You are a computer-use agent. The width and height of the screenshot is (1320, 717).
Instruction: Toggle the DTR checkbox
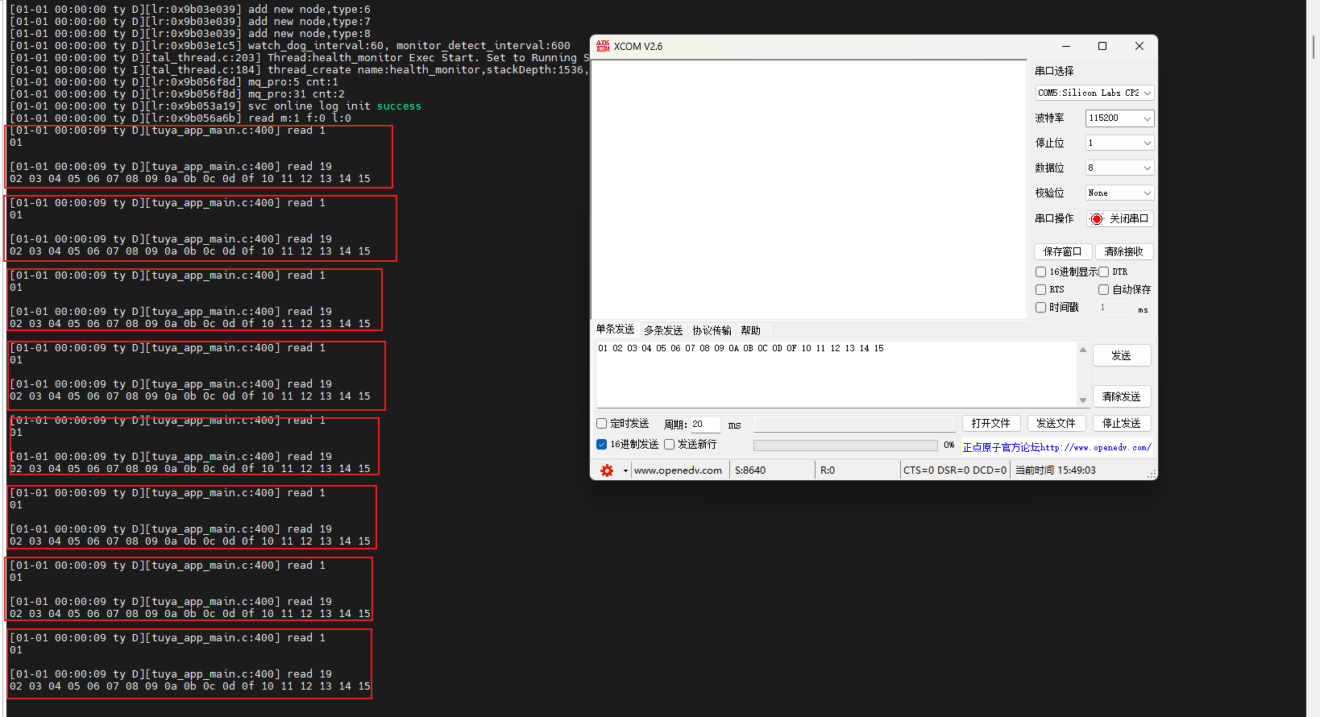click(x=1104, y=272)
